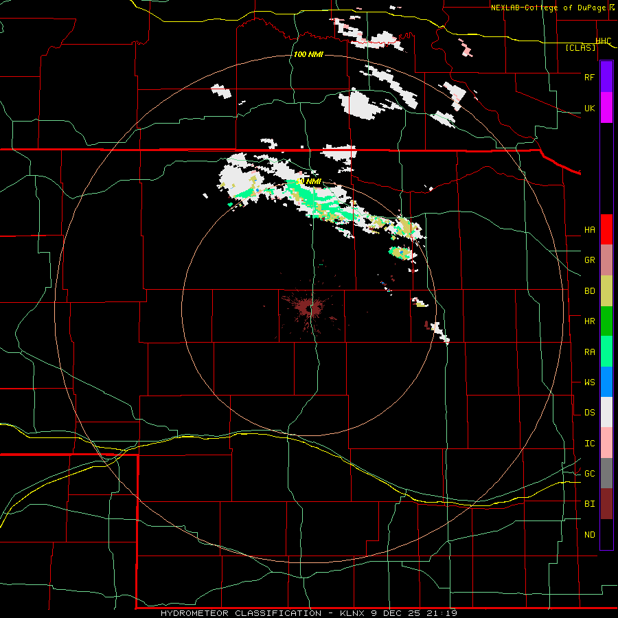This screenshot has width=618, height=618.
Task: Click the blue WS legend swatch
Action: pos(606,382)
